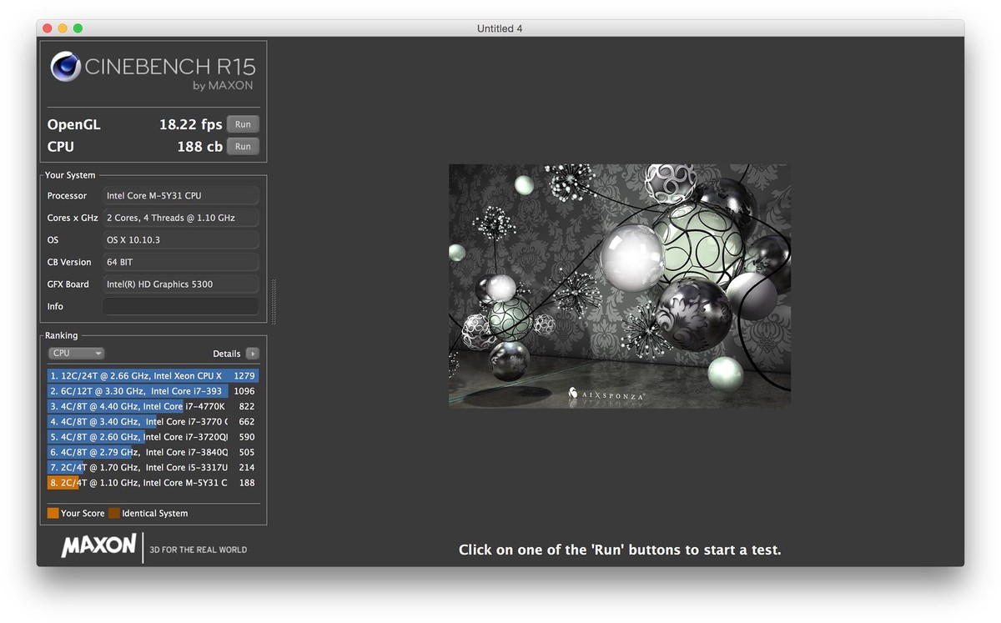Click the AIXSPONZA watermark logo in render

tap(607, 394)
